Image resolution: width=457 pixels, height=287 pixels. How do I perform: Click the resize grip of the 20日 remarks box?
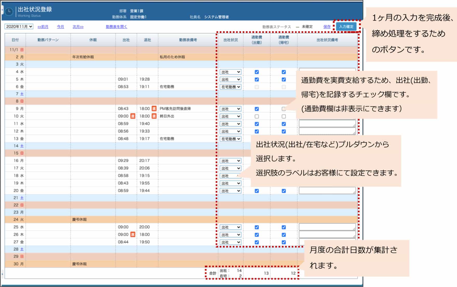354,192
